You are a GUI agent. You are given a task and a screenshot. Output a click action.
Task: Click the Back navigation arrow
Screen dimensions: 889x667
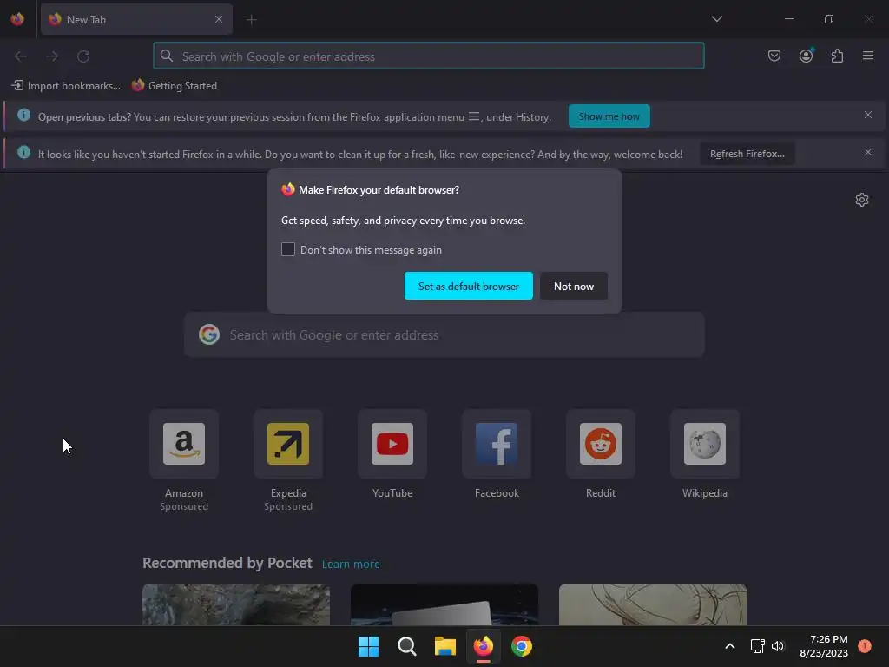point(21,56)
